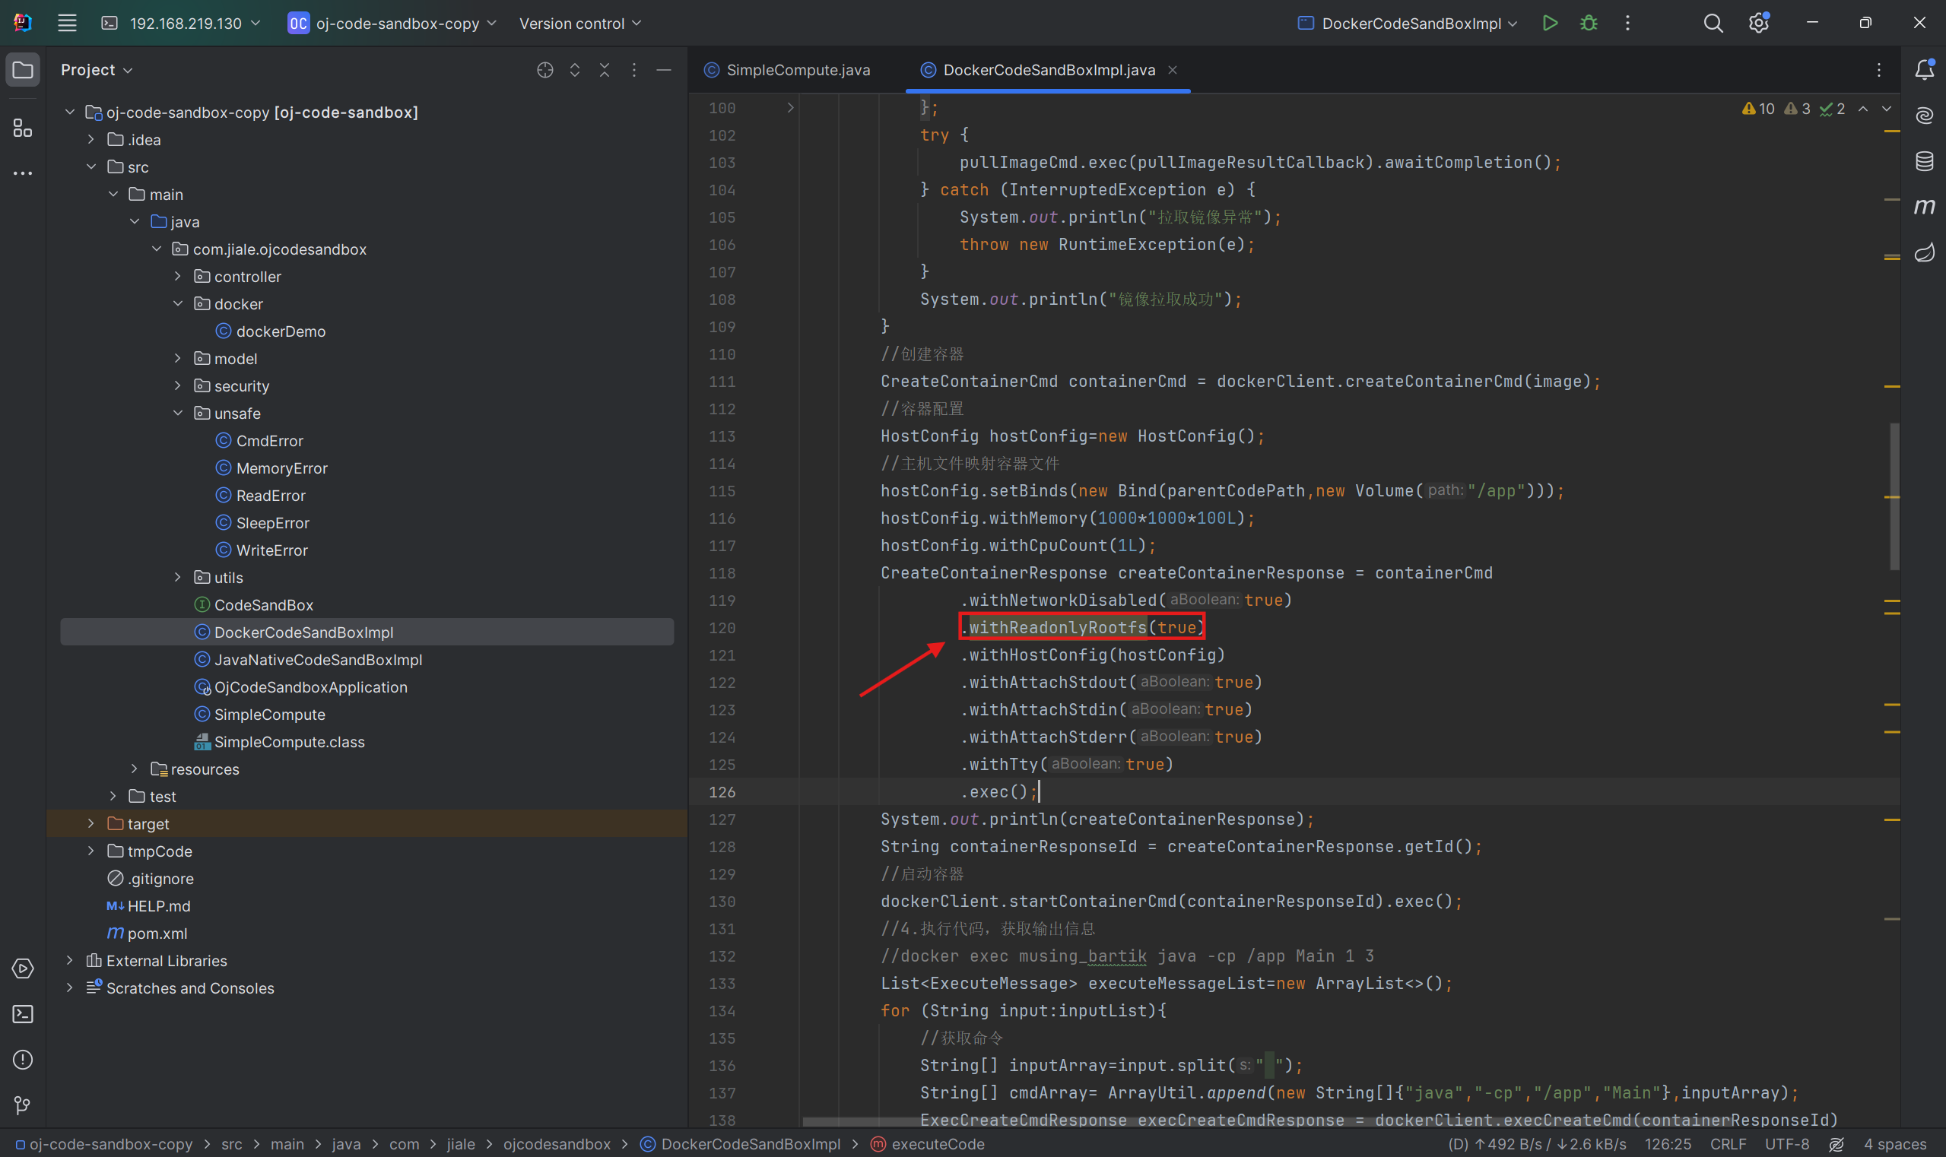1946x1157 pixels.
Task: Toggle the Problems tool window button
Action: pos(23,1060)
